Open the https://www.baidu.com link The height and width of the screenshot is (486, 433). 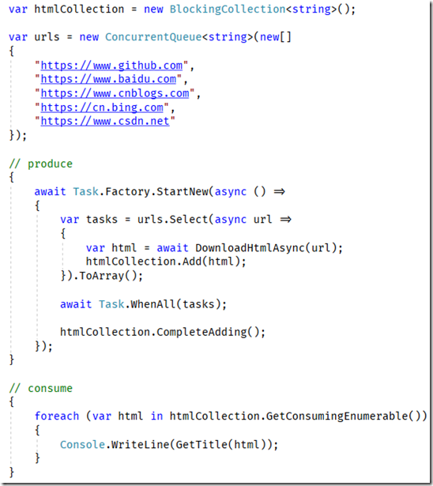[x=108, y=79]
